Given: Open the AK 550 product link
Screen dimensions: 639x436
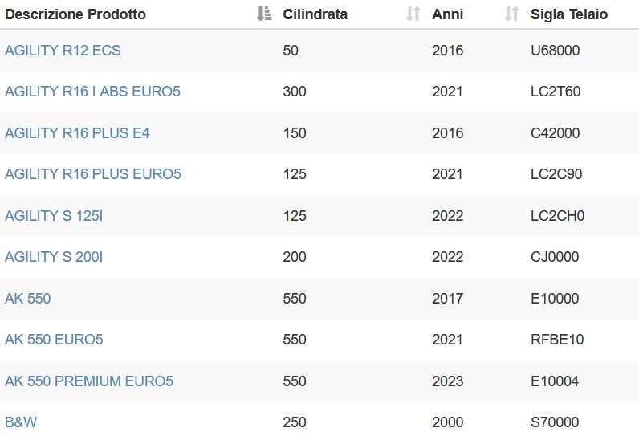Looking at the screenshot, I should (28, 298).
